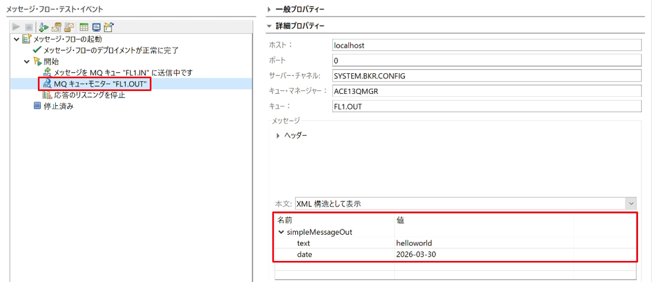Click the simpleMessageOut node label
This screenshot has height=282, width=652.
(x=320, y=232)
